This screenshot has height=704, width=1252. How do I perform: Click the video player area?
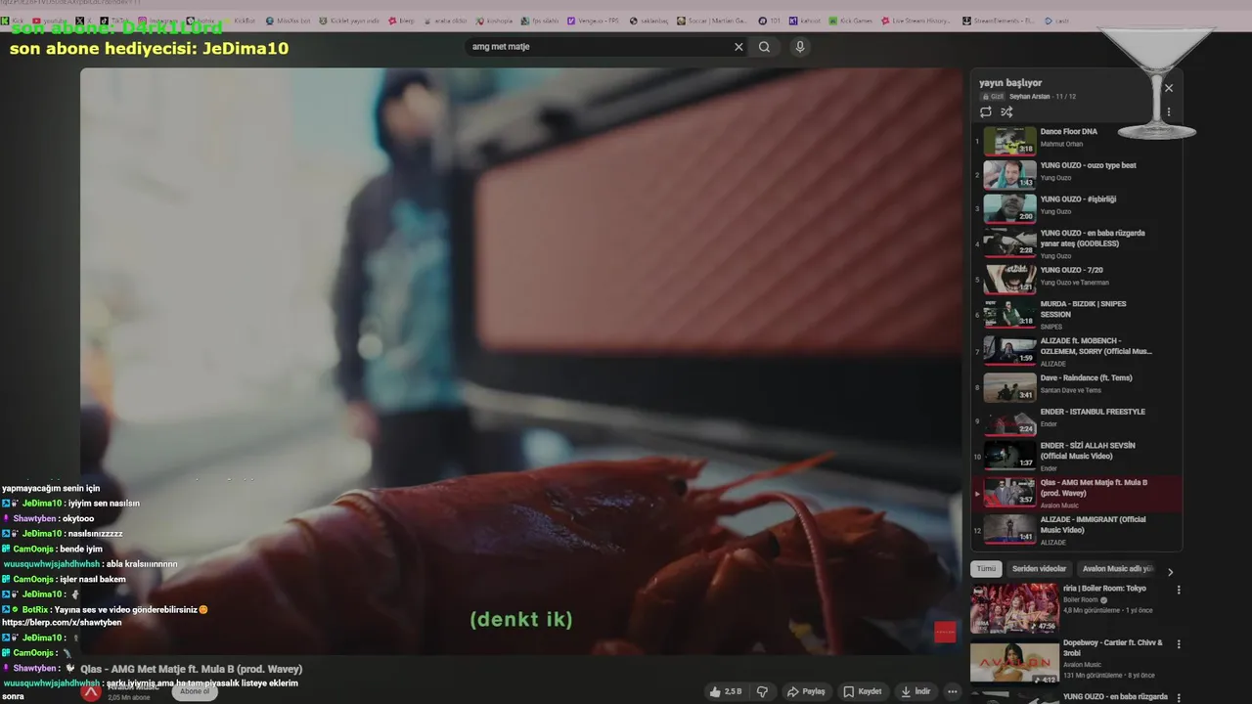point(521,361)
